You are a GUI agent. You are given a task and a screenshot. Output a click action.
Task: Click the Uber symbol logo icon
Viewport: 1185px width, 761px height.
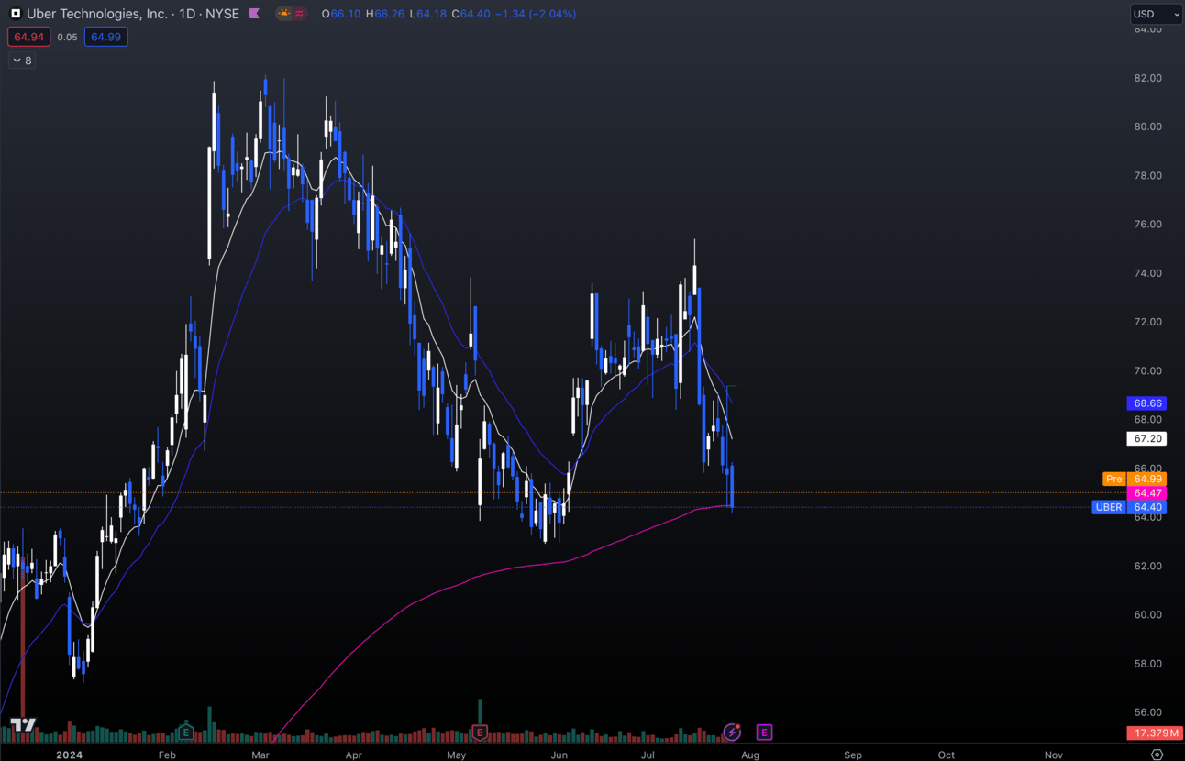pyautogui.click(x=16, y=14)
